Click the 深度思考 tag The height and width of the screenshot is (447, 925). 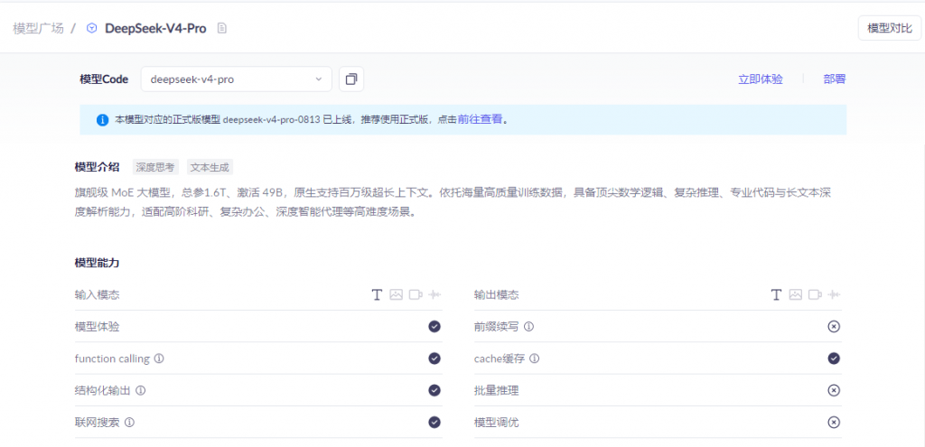tap(155, 167)
